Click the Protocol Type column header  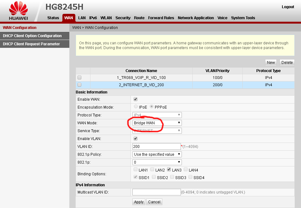tap(268, 71)
